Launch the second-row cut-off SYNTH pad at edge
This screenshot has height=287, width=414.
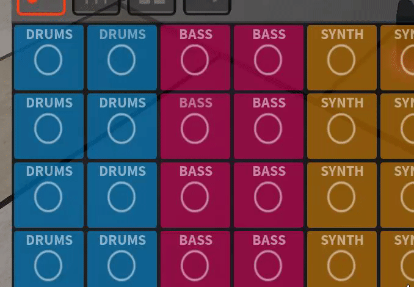[x=398, y=126]
